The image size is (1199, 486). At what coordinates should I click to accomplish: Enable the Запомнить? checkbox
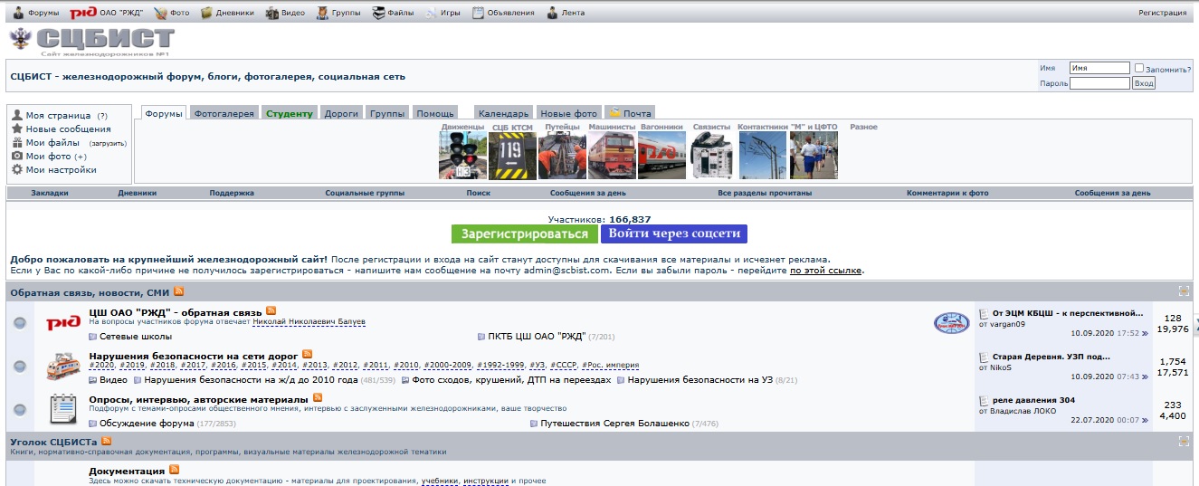coord(1139,68)
